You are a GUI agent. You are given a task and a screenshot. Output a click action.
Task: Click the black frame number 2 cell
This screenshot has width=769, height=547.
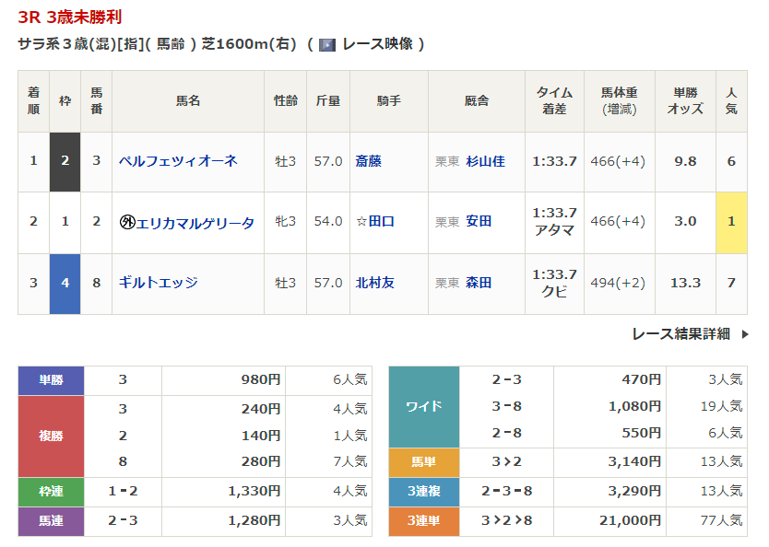pos(65,161)
